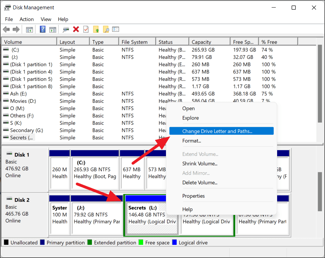Sort by the File System column header
The height and width of the screenshot is (258, 325).
coord(137,42)
